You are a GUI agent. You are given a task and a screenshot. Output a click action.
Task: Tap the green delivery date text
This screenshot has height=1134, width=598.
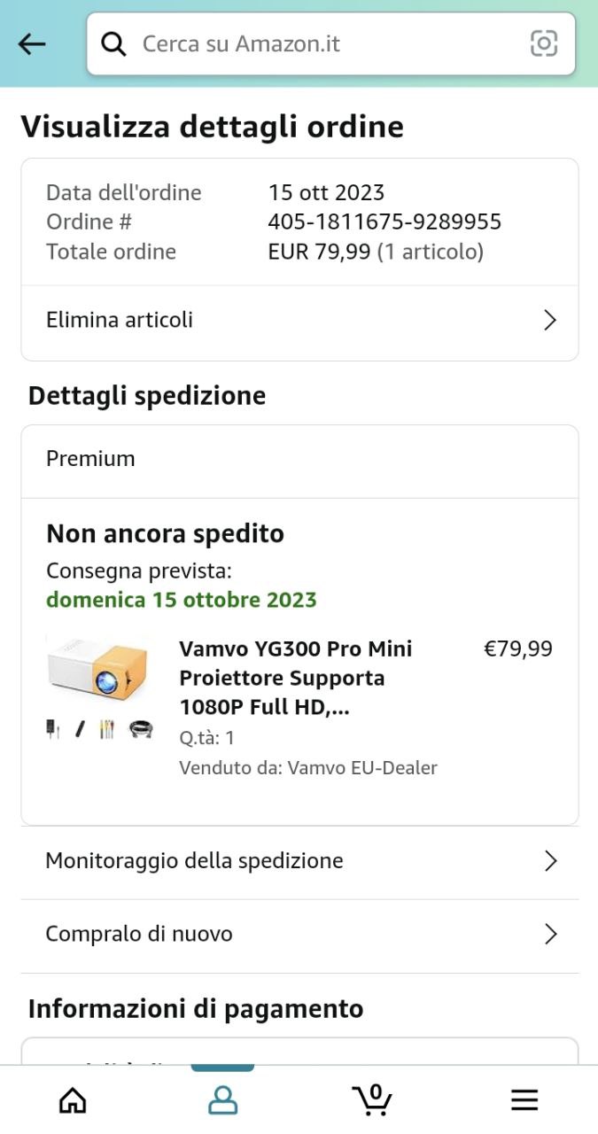(x=182, y=600)
